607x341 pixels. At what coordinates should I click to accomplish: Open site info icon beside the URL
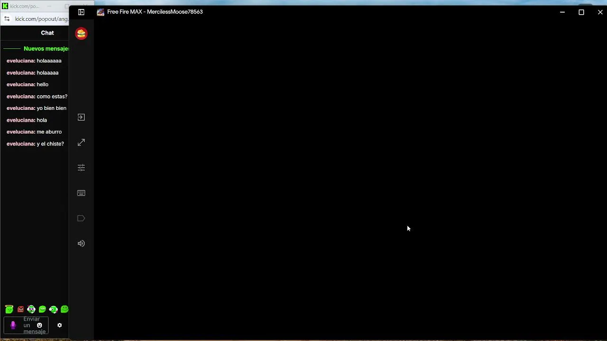pos(7,19)
